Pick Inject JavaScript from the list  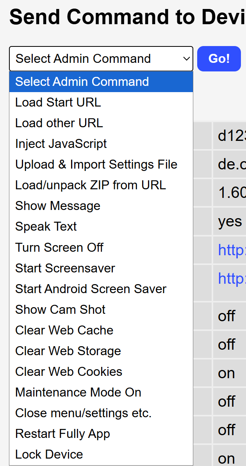[61, 144]
